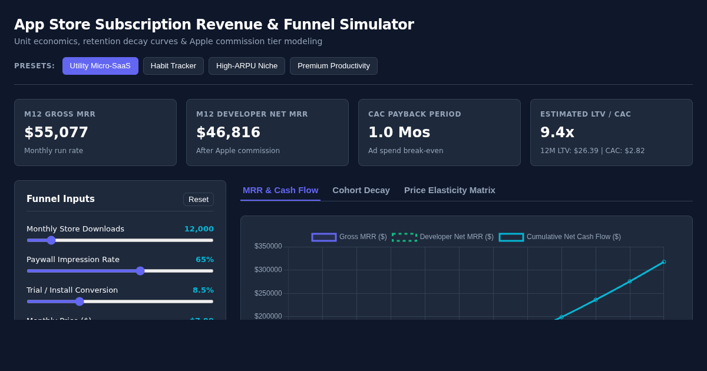Apply the Habit Tracker preset
The width and height of the screenshot is (707, 371).
173,66
